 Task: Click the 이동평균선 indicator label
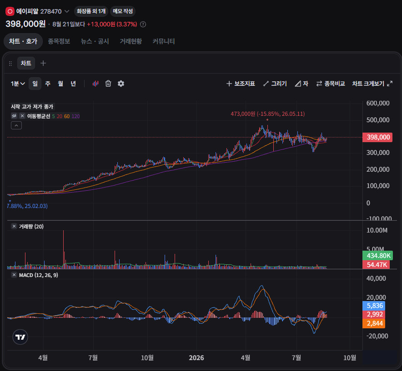[x=39, y=116]
